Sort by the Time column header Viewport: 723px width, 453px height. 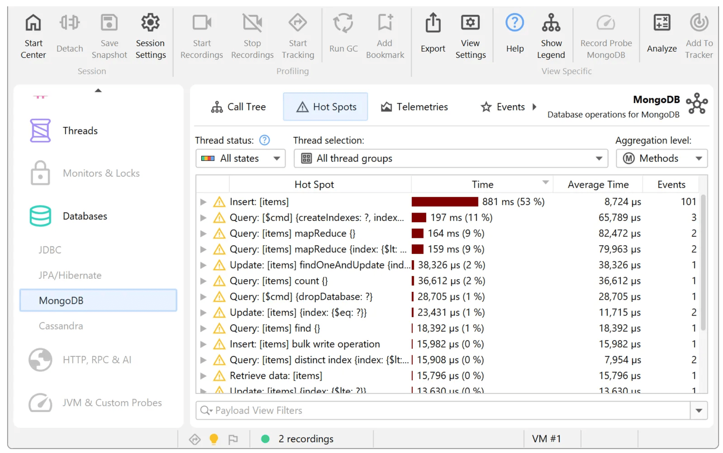(x=482, y=185)
